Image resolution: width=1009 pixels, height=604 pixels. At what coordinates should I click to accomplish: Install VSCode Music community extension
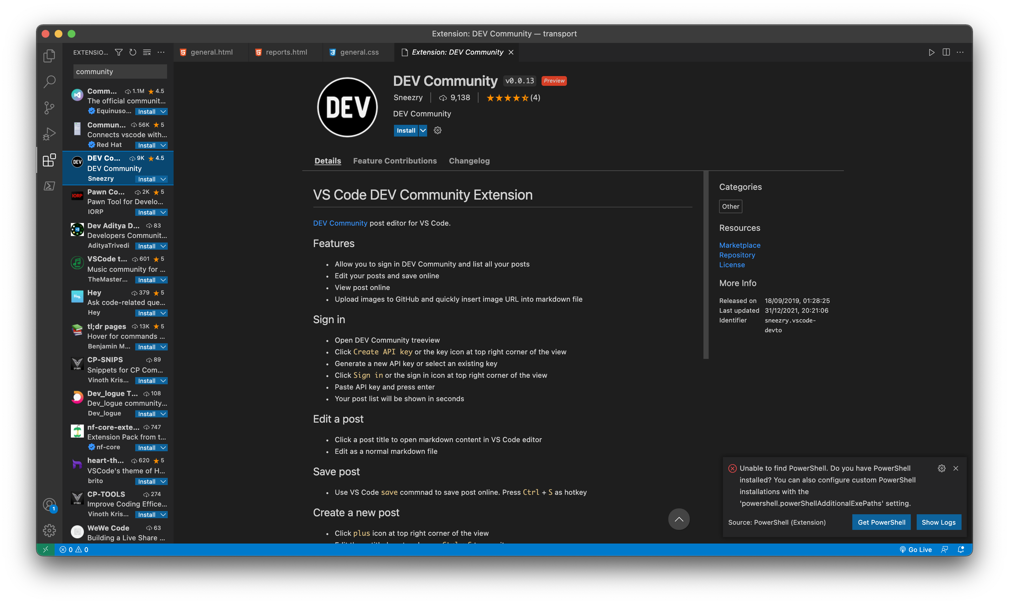pos(147,280)
